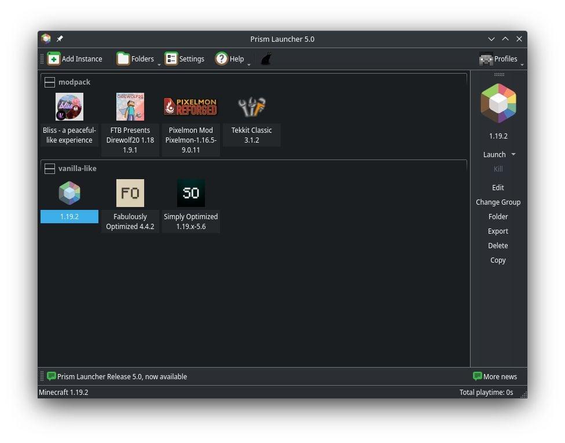This screenshot has width=565, height=443.
Task: Click the news speech bubble icon
Action: [x=52, y=376]
